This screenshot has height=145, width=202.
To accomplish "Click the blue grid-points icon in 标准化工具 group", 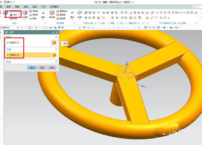I will [86, 13].
